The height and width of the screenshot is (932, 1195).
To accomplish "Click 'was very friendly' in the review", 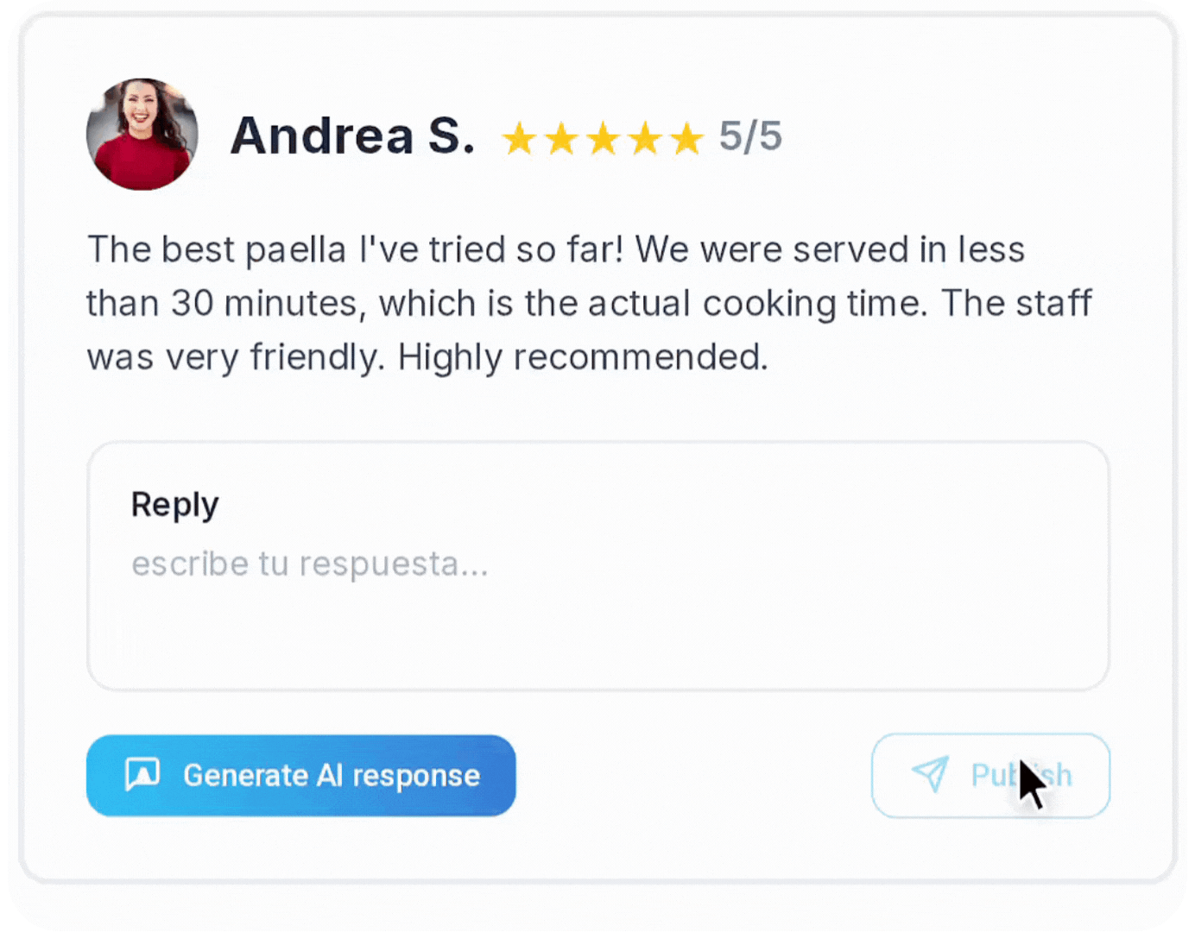I will pyautogui.click(x=234, y=357).
